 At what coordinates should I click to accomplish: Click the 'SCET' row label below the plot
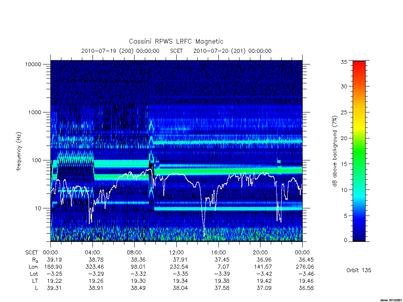tap(31, 252)
